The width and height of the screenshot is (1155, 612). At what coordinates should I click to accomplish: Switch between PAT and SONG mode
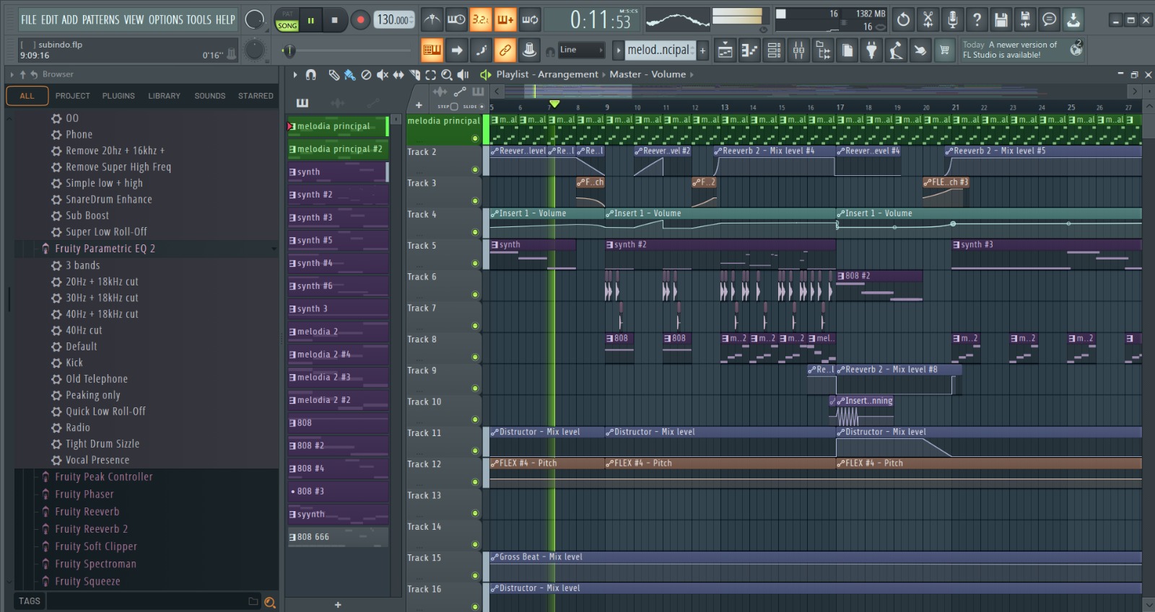point(287,20)
